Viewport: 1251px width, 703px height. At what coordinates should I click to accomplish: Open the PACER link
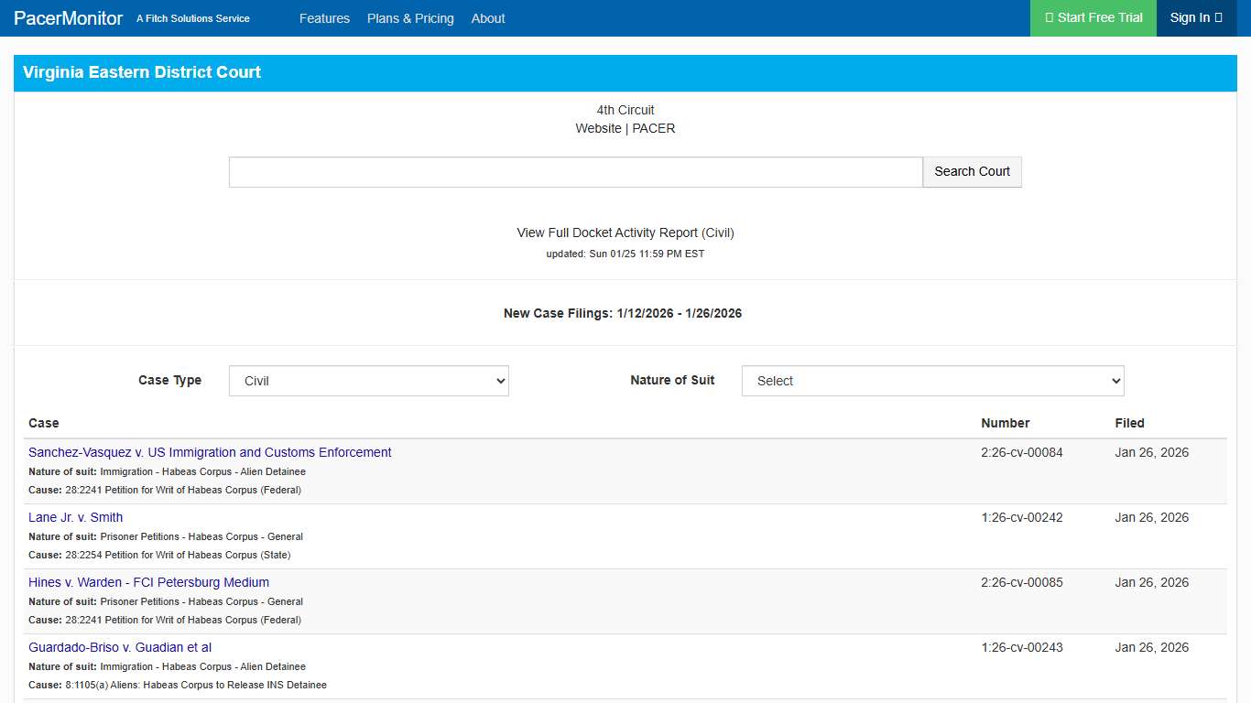coord(653,128)
